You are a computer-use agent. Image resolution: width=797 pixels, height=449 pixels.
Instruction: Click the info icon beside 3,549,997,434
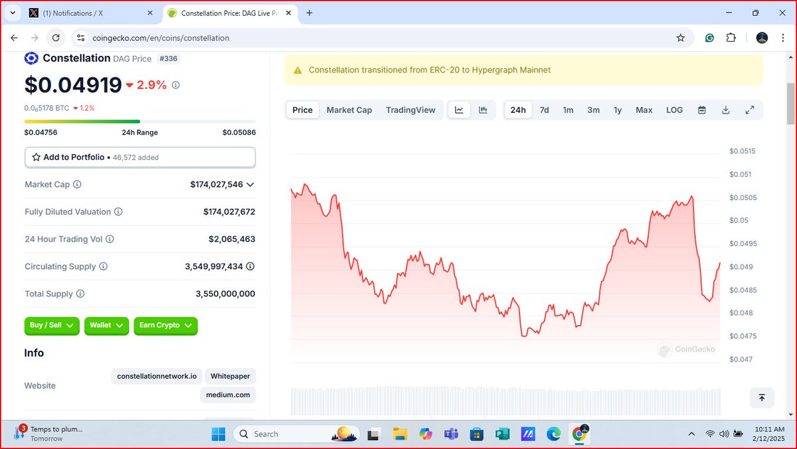(x=250, y=266)
